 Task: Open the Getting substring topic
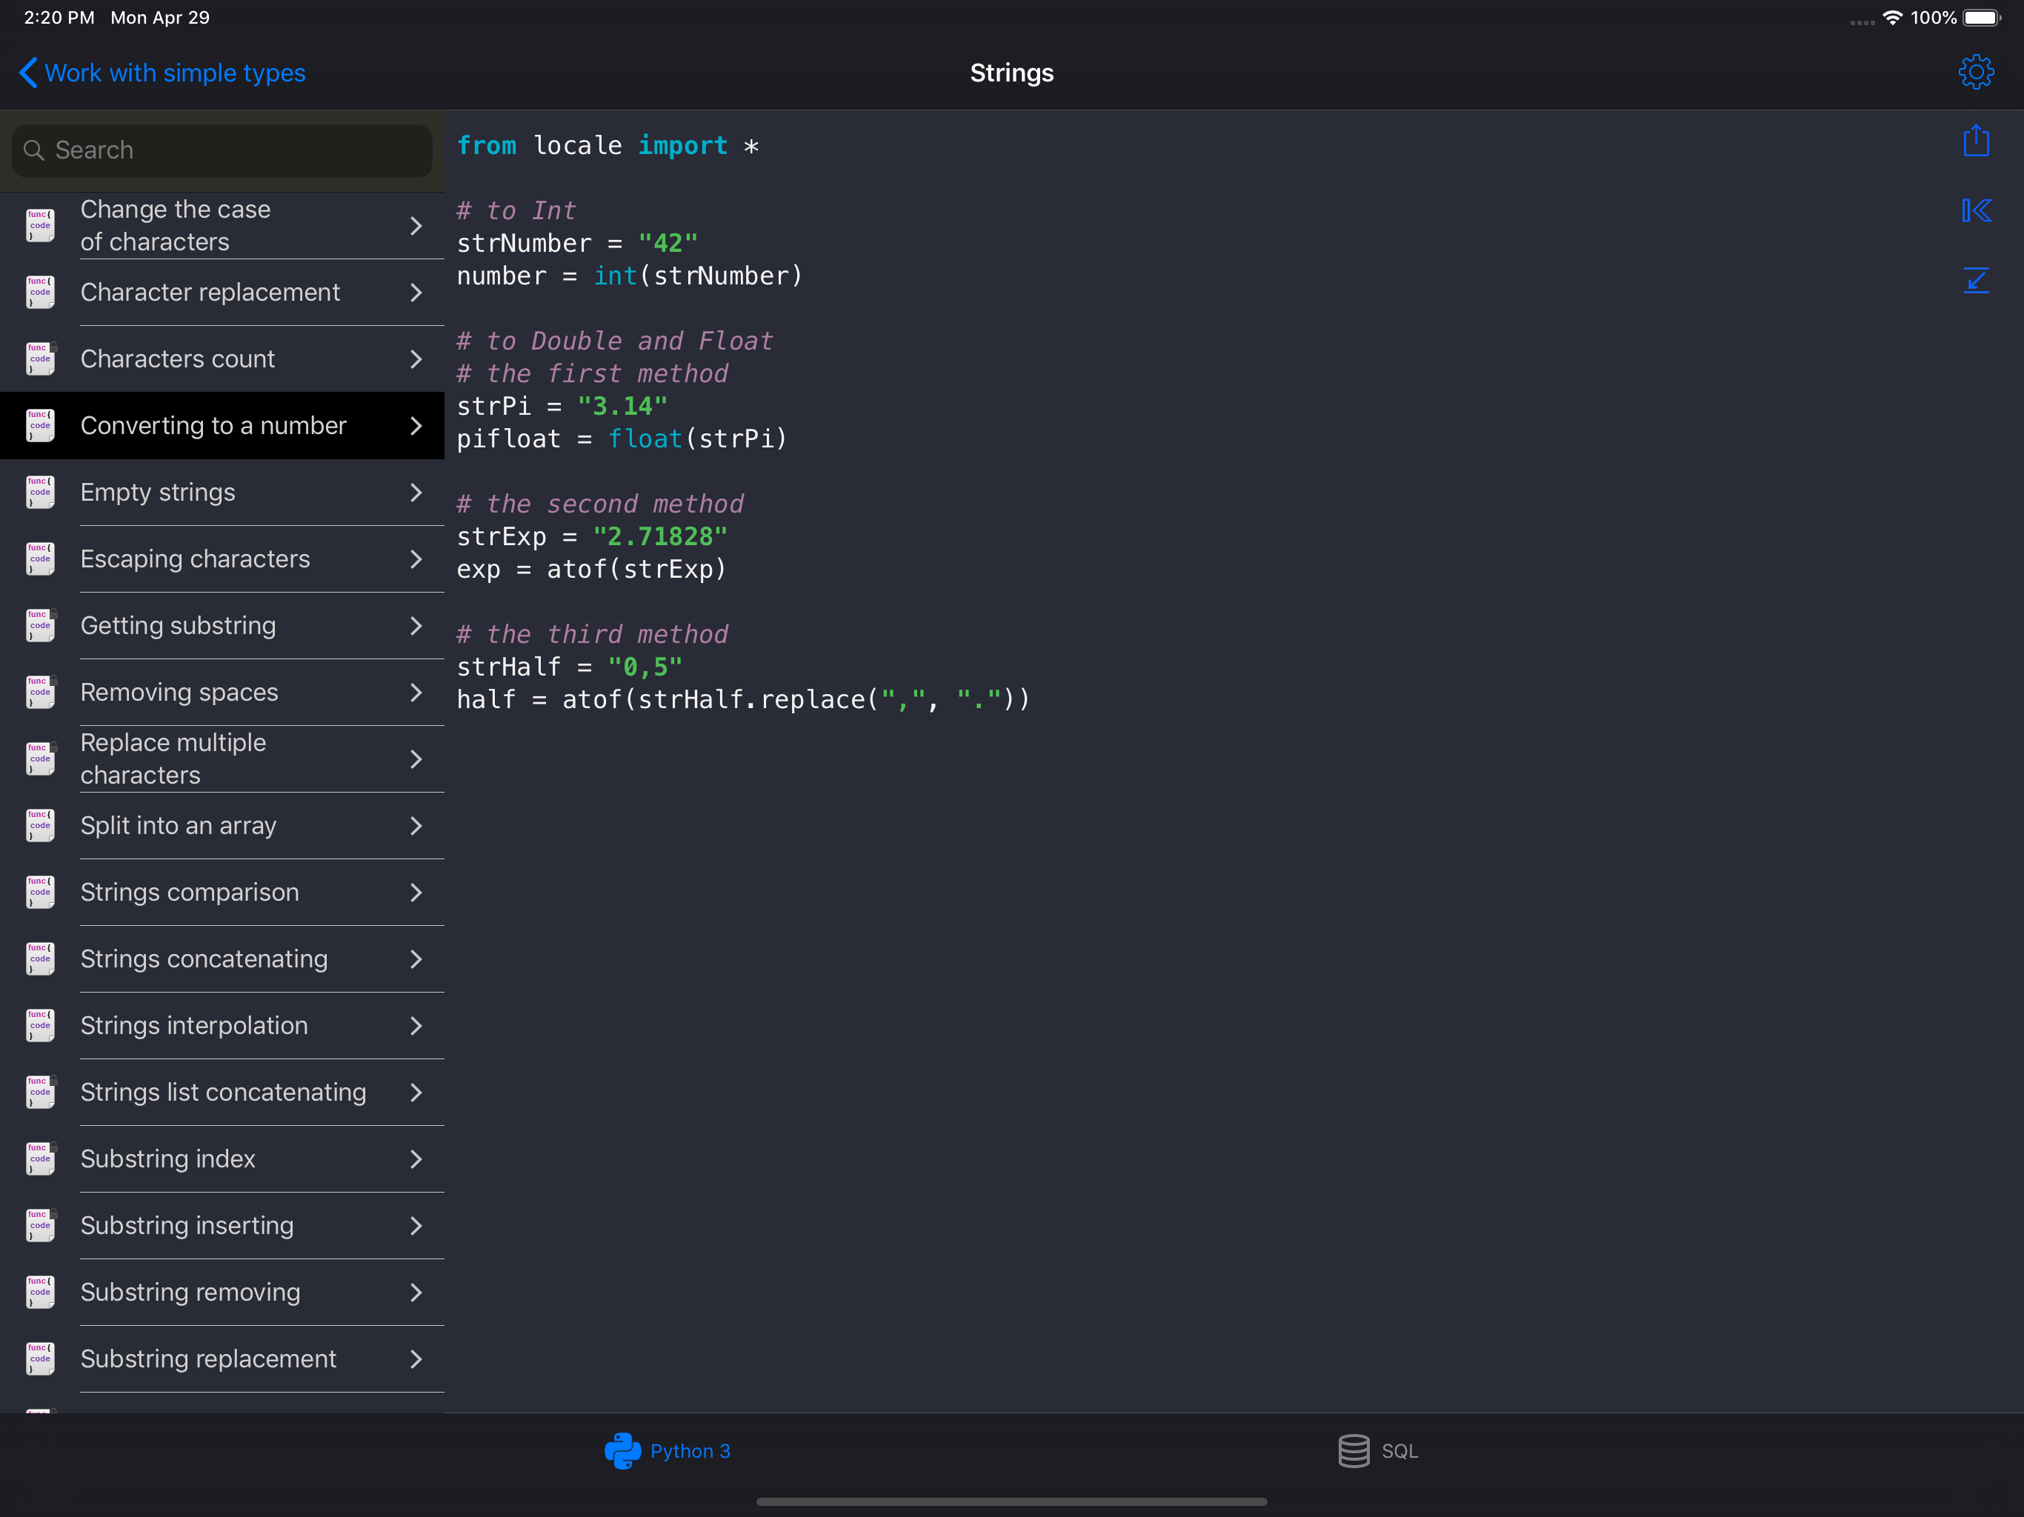tap(179, 626)
